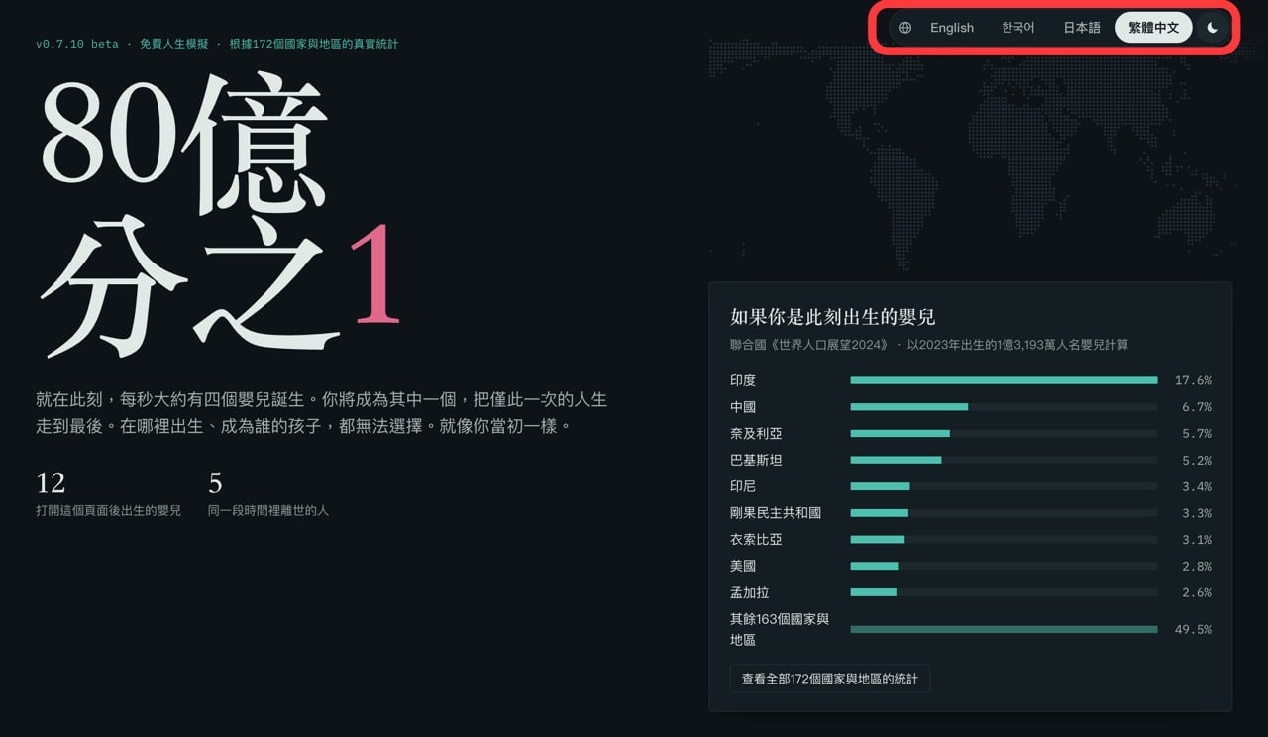The width and height of the screenshot is (1268, 737).
Task: Click the 3.1% value for 衣索比亞
Action: coord(1197,540)
